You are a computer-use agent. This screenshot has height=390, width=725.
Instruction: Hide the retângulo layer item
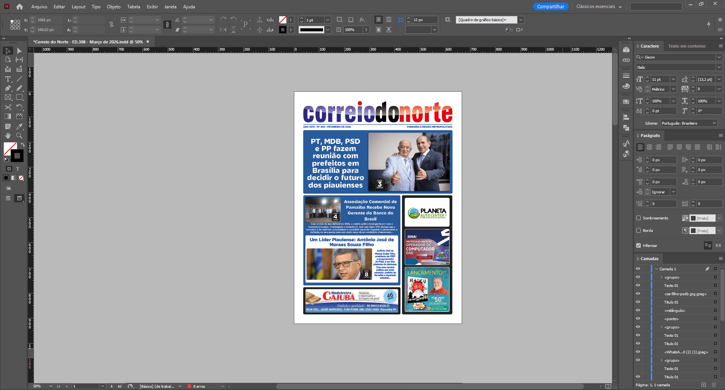click(x=638, y=310)
